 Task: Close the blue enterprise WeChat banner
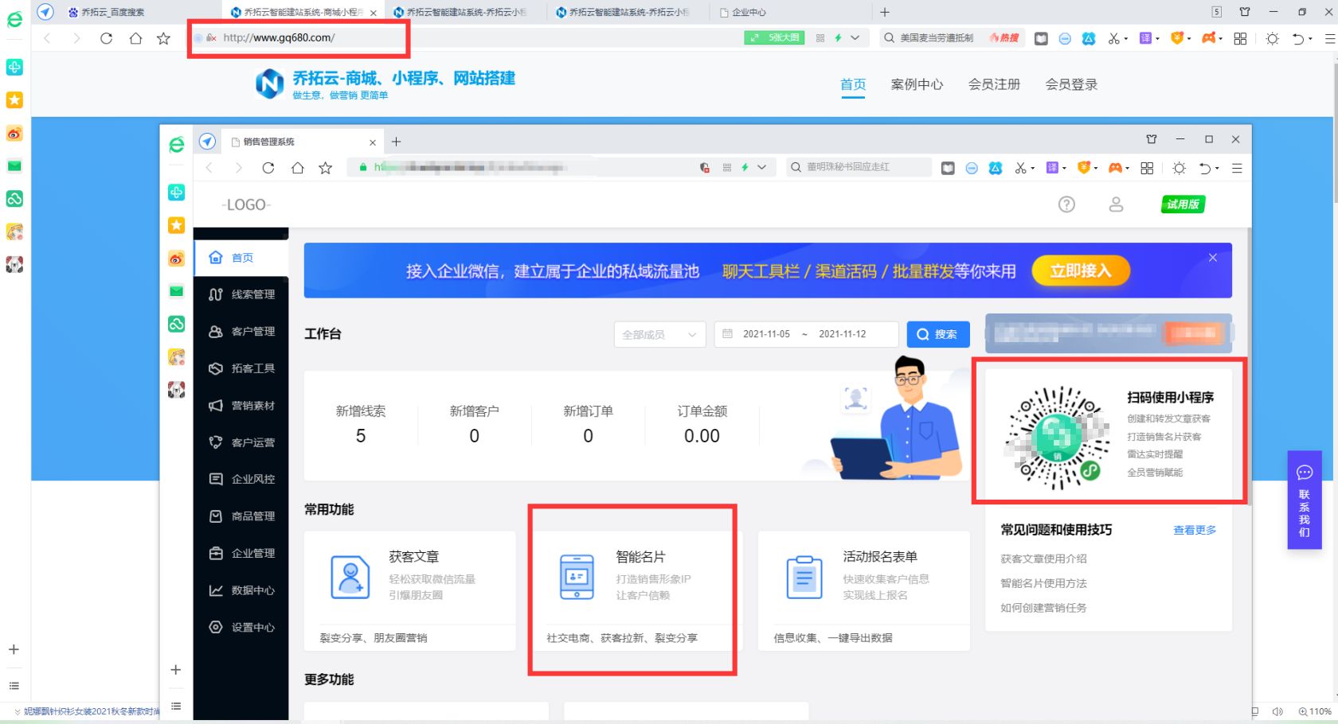point(1212,257)
